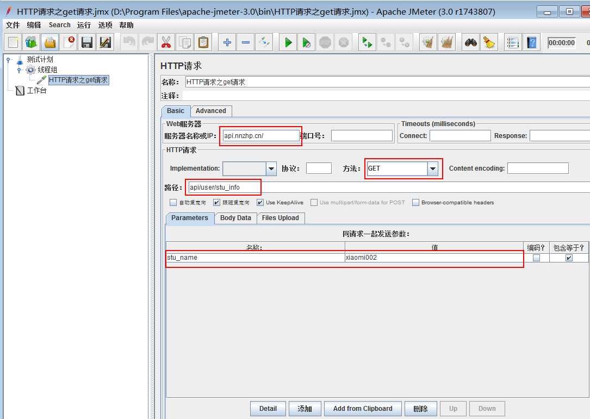Open the 运行 menu
Image resolution: width=590 pixels, height=419 pixels.
84,25
